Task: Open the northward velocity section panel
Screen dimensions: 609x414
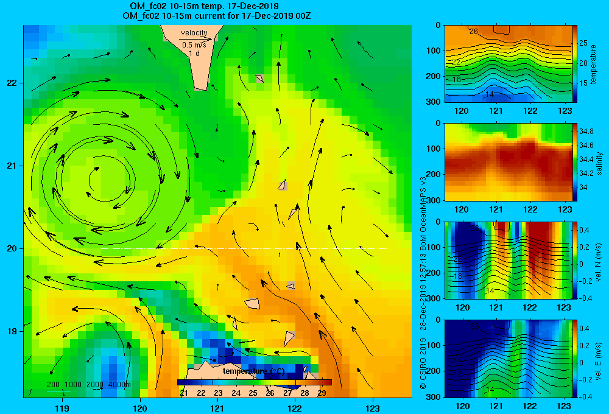Action: 508,260
